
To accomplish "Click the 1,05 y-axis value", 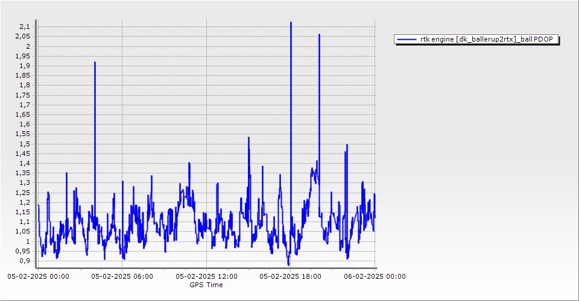I will 22,232.
